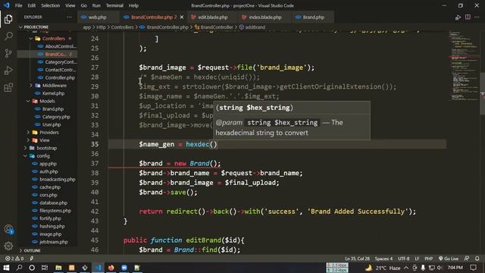Switch to the edit.blade.php tab
Viewport: 485px width, 273px height.
click(x=213, y=17)
